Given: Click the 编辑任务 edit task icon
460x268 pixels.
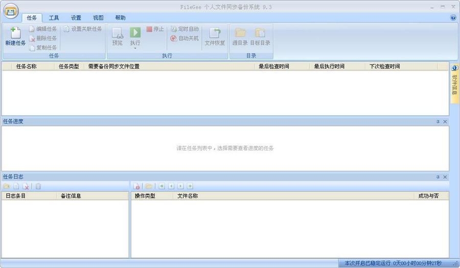Looking at the screenshot, I should [x=32, y=29].
